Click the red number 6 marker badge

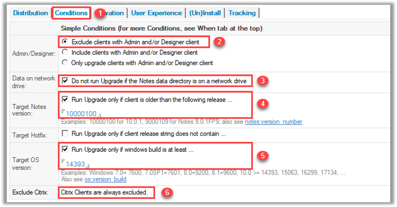(167, 193)
